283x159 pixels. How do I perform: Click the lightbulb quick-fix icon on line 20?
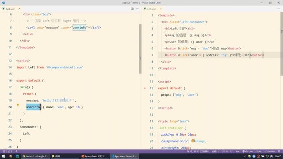coord(18,105)
